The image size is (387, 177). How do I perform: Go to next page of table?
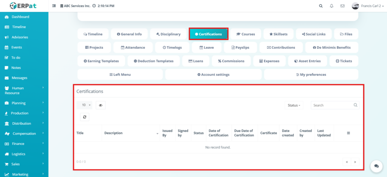[355, 161]
